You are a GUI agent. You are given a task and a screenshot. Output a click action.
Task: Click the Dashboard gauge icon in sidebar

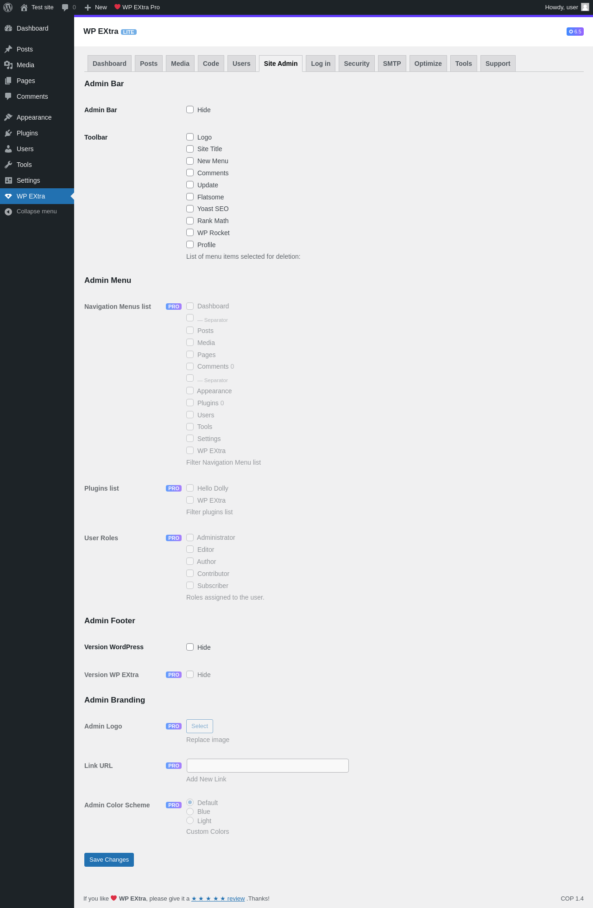(8, 28)
